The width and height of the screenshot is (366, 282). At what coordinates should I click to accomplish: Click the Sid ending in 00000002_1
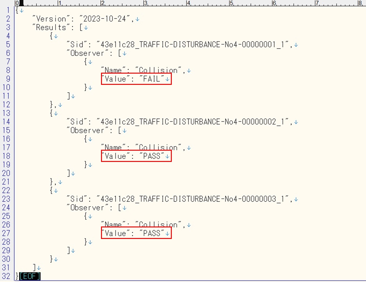195,122
